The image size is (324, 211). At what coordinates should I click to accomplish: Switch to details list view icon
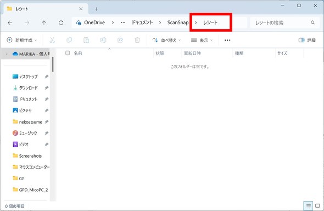tap(308, 206)
